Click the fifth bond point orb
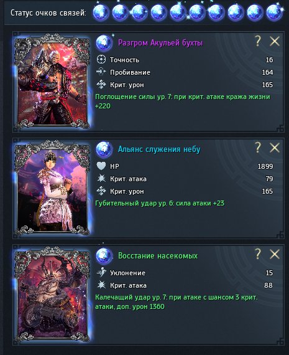The height and width of the screenshot is (355, 289). [x=178, y=12]
